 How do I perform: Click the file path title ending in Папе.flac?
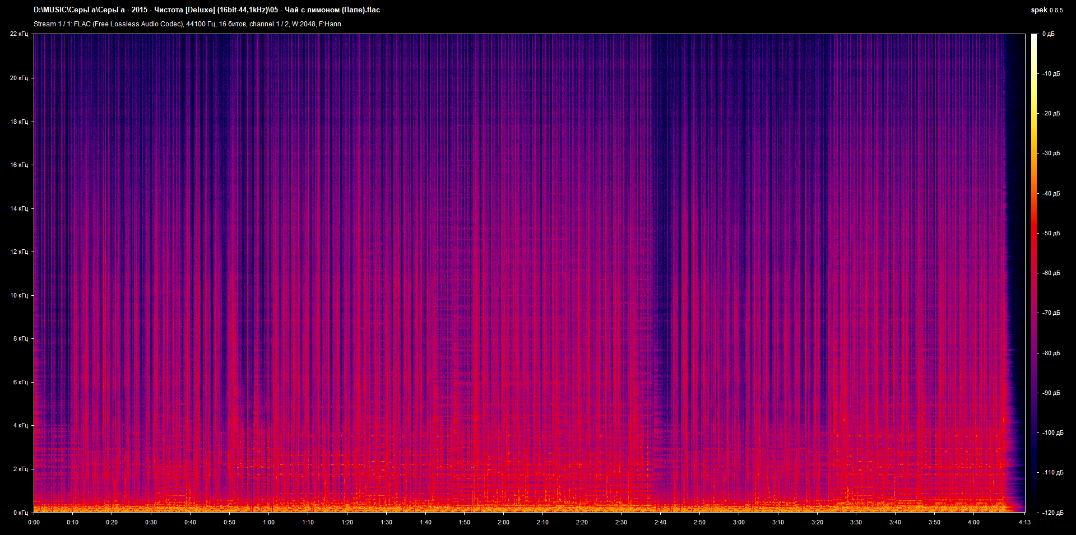tap(207, 10)
